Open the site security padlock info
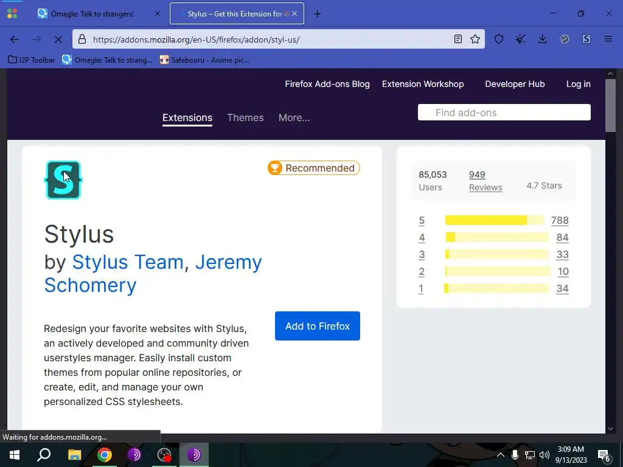This screenshot has width=623, height=467. coord(82,39)
